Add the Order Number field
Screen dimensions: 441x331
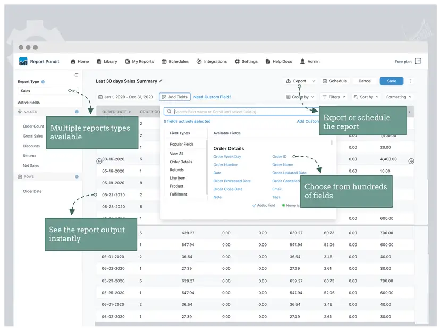(x=225, y=165)
